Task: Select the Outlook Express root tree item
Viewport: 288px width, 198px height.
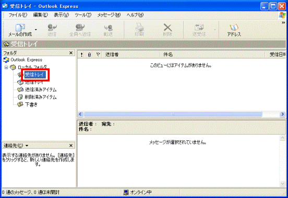Action: click(x=26, y=60)
